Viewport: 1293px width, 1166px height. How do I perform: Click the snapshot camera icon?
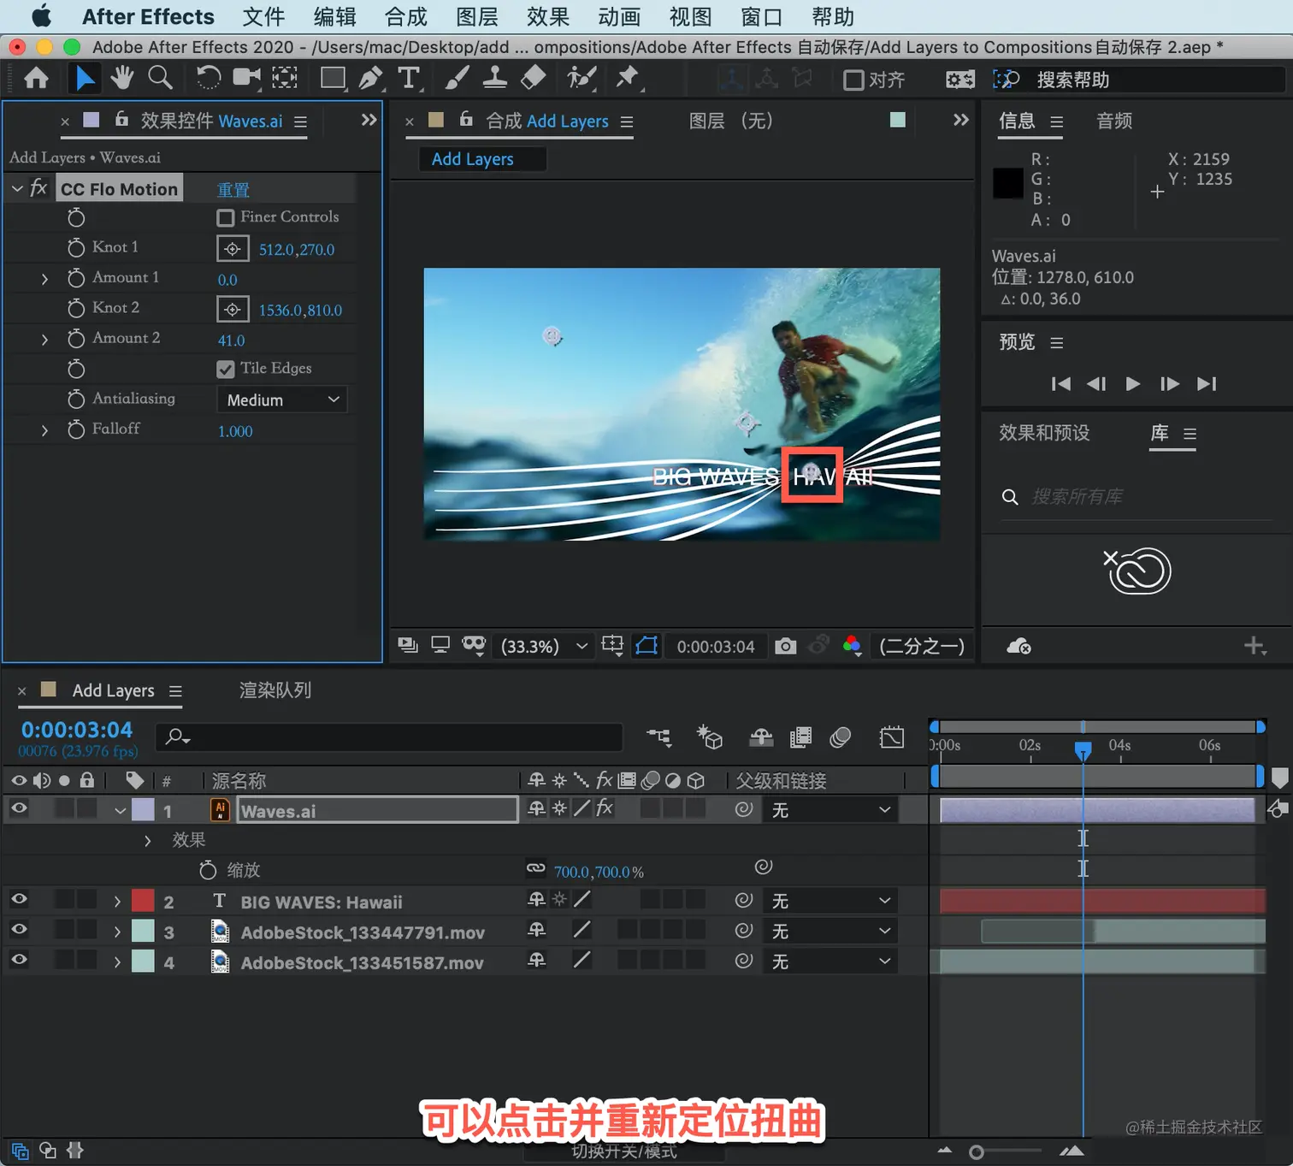click(x=785, y=647)
